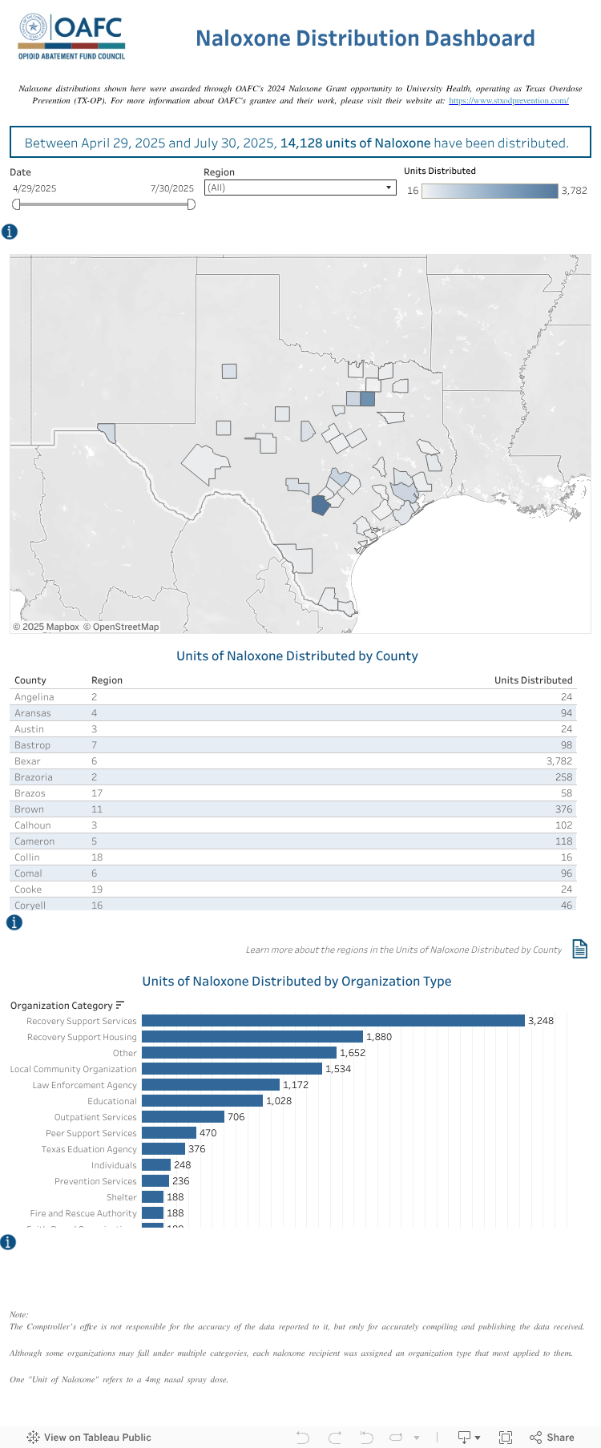Click the info icon beneath the county table

coord(14,922)
